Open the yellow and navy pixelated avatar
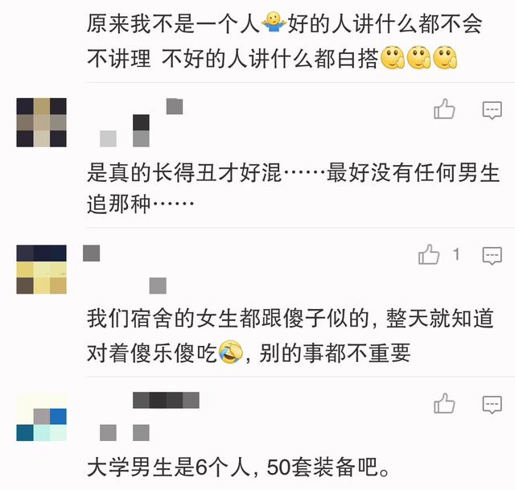The width and height of the screenshot is (515, 490). pyautogui.click(x=41, y=269)
